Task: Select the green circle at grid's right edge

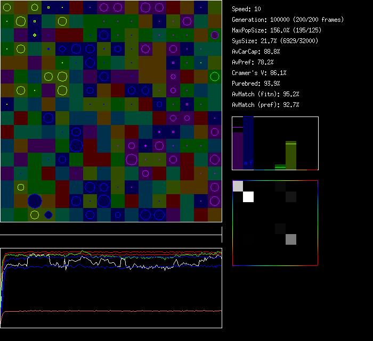Action: point(215,77)
